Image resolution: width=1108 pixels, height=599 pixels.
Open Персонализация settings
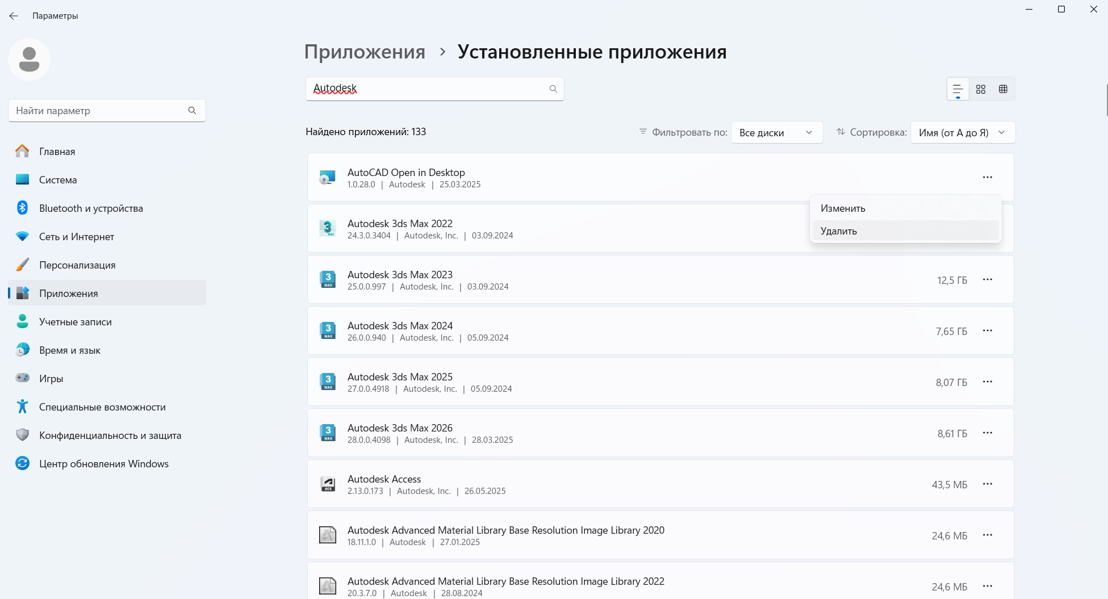(x=77, y=265)
